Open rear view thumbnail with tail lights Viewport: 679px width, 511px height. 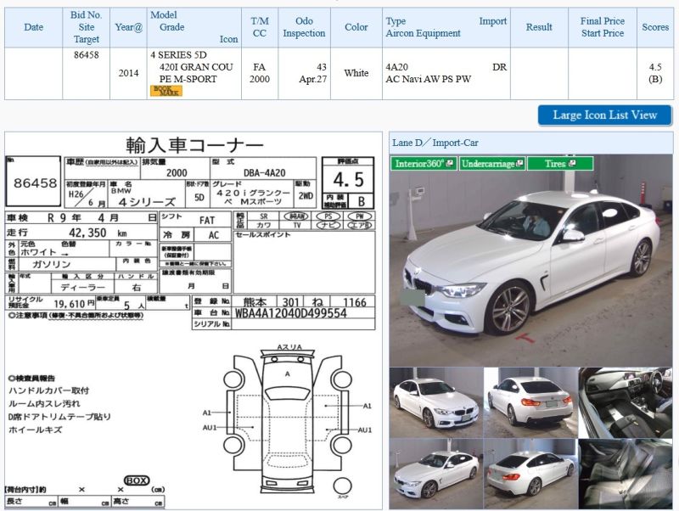pos(530,402)
